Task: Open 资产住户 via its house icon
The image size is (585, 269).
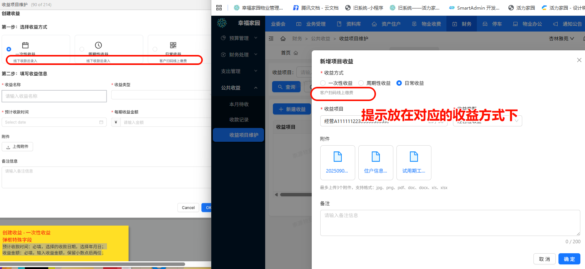Action: (x=373, y=23)
